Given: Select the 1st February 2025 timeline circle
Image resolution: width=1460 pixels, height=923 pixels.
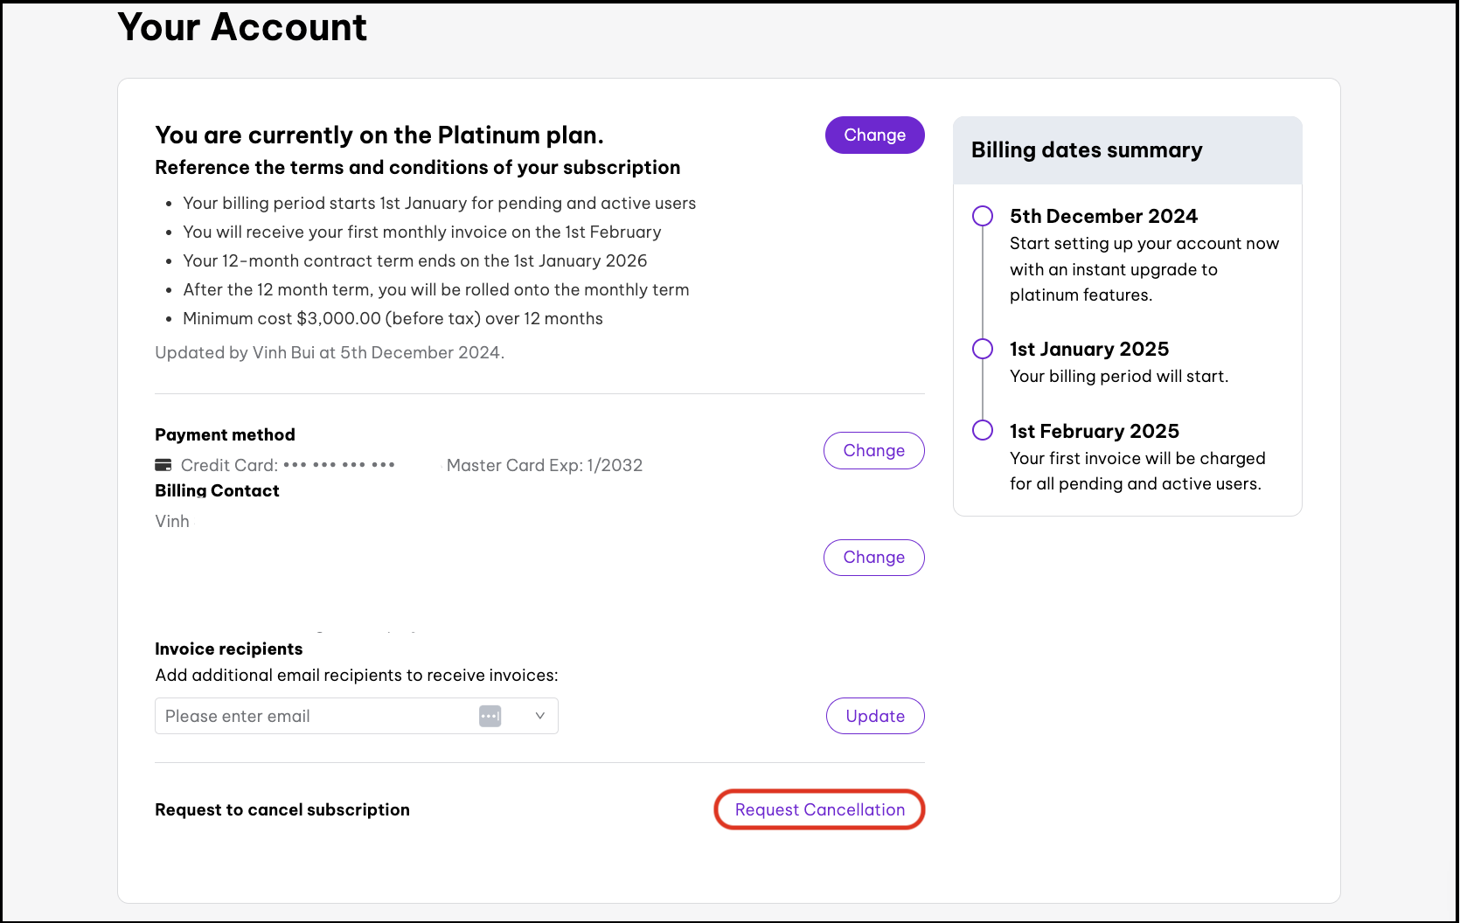Looking at the screenshot, I should pos(983,430).
